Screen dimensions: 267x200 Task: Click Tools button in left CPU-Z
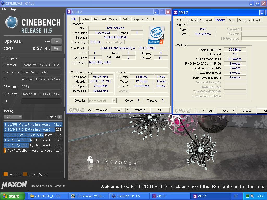[118, 110]
